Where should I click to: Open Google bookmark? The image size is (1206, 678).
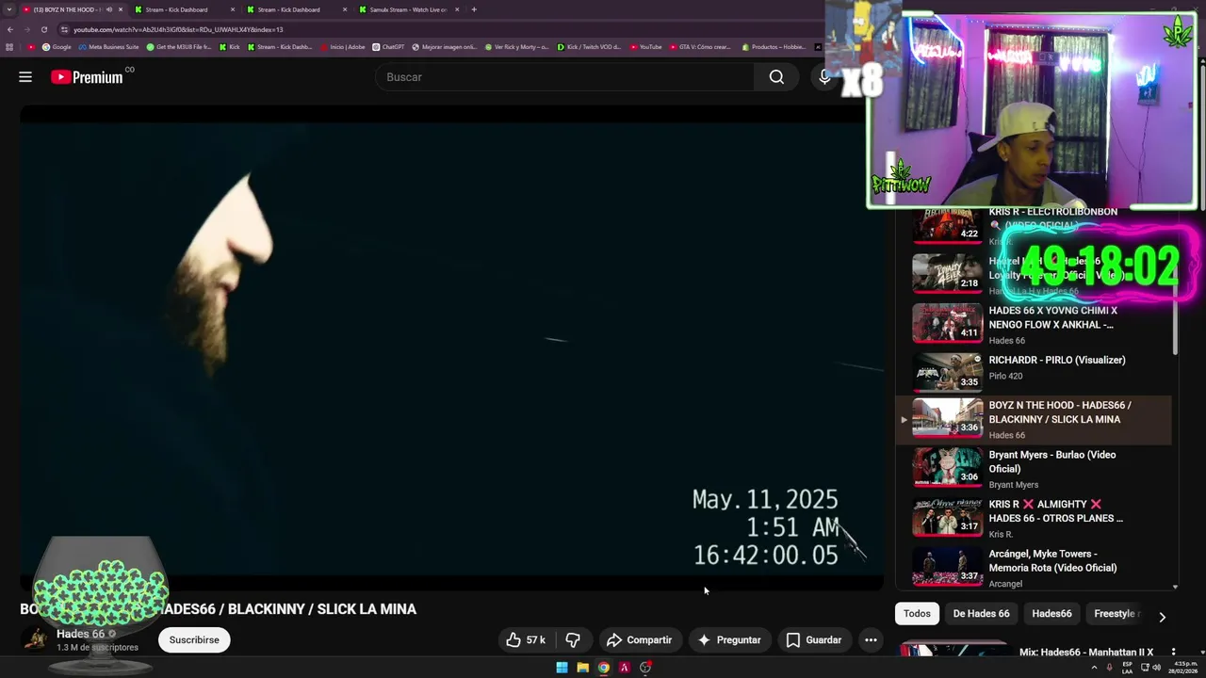[x=57, y=47]
